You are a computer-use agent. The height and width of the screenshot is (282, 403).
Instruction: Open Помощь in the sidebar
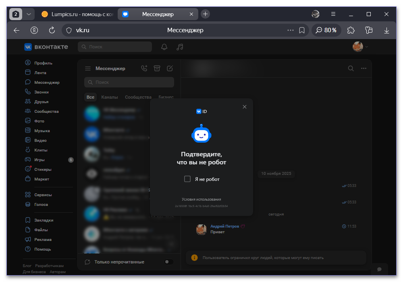pos(38,249)
